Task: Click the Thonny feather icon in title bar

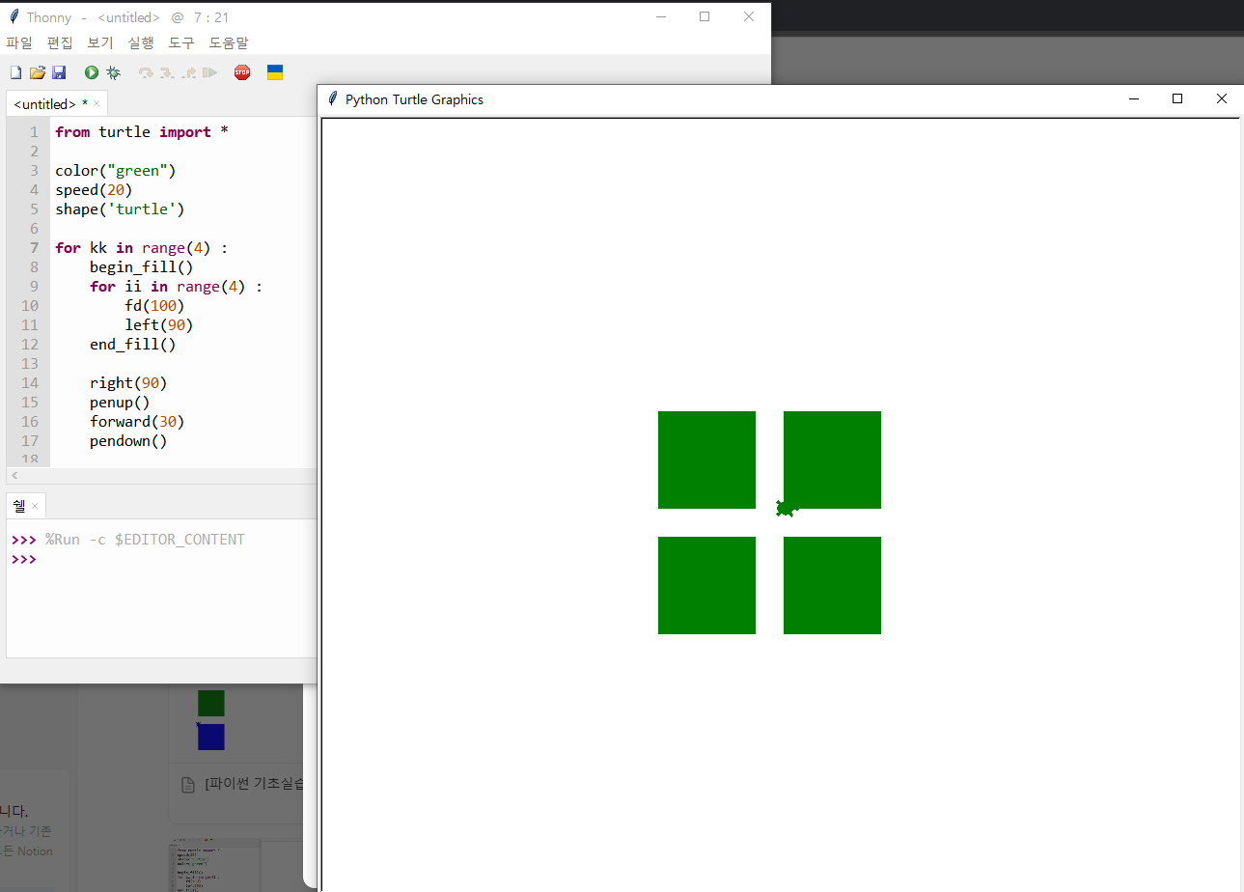Action: click(14, 16)
